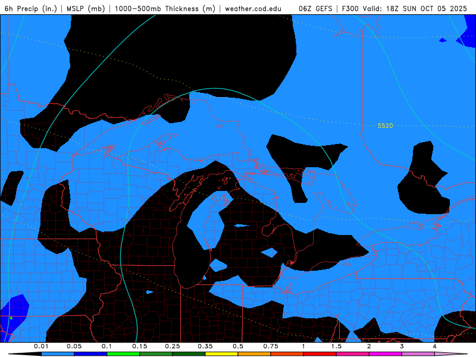The width and height of the screenshot is (476, 357).
Task: Click the '2' legend value
Action: pos(369,346)
